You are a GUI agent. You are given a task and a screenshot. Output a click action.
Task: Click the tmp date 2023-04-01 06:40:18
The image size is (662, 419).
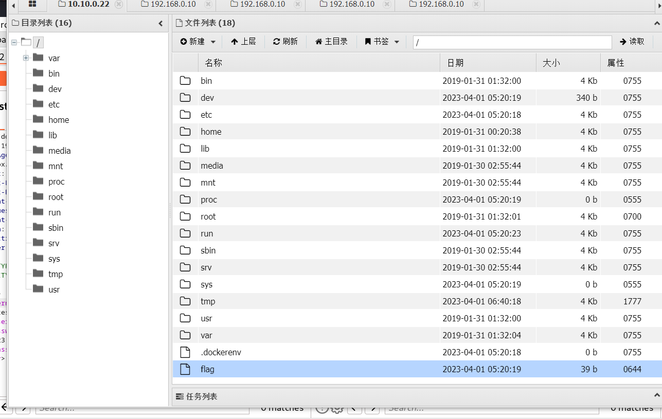481,301
